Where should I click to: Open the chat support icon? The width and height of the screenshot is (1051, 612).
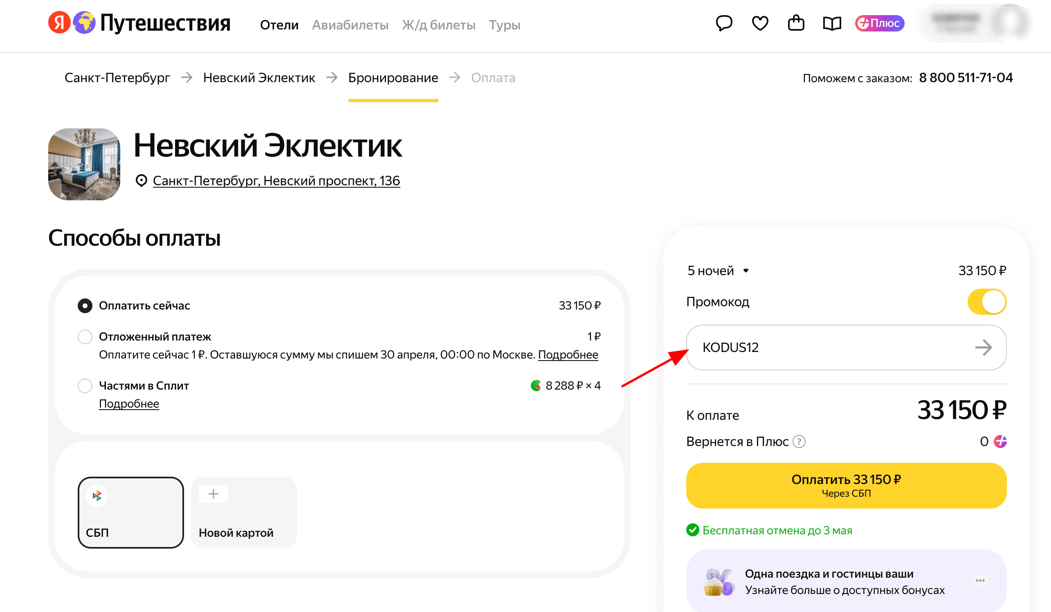[724, 23]
